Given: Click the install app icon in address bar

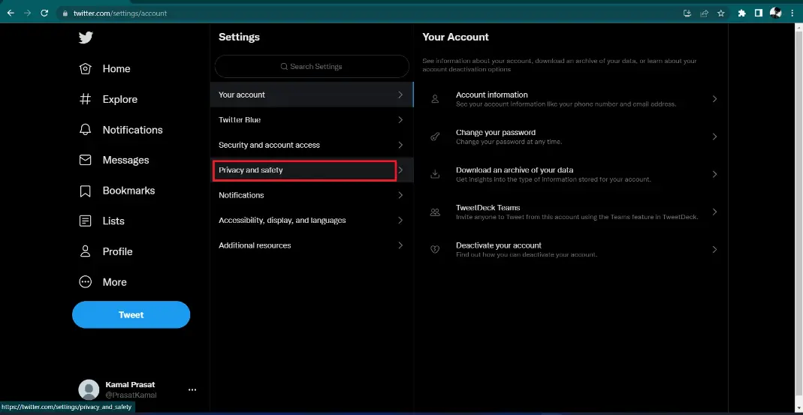Looking at the screenshot, I should (x=687, y=14).
